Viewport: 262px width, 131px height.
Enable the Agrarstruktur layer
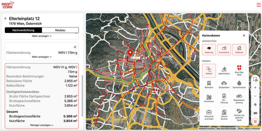point(224,71)
